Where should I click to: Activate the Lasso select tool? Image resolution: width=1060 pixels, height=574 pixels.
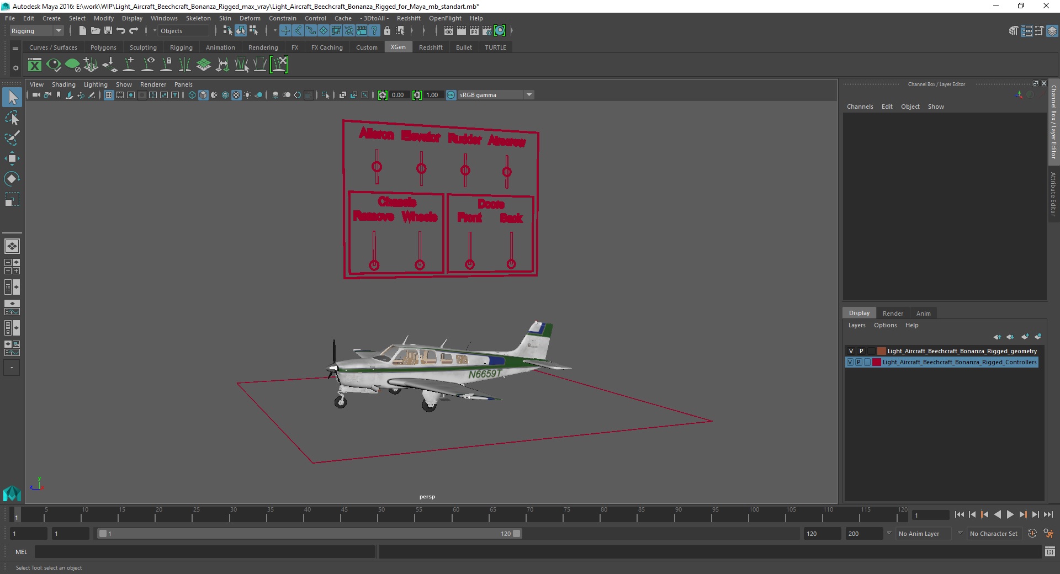click(x=12, y=118)
